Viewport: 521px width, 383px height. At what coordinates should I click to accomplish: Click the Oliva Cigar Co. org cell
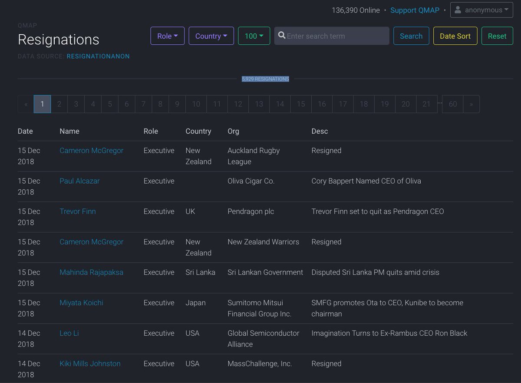(251, 181)
